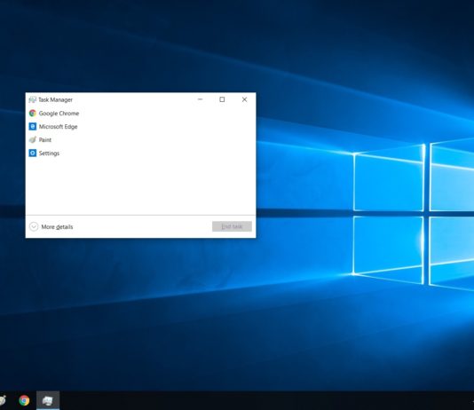
Task: Maximize the Task Manager window
Action: click(x=222, y=99)
